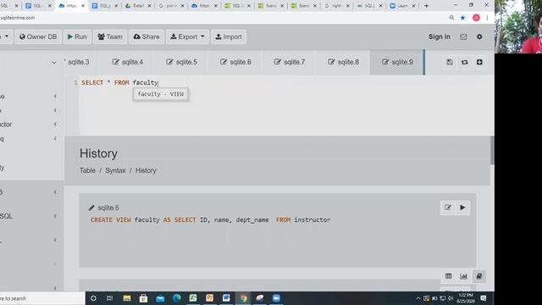Save the query with floppy icon
This screenshot has width=542, height=305.
(x=450, y=62)
